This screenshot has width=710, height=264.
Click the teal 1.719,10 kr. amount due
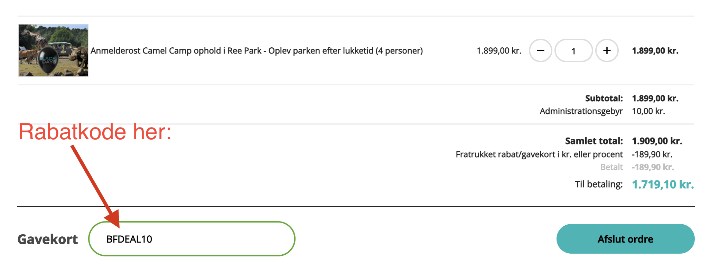click(663, 184)
